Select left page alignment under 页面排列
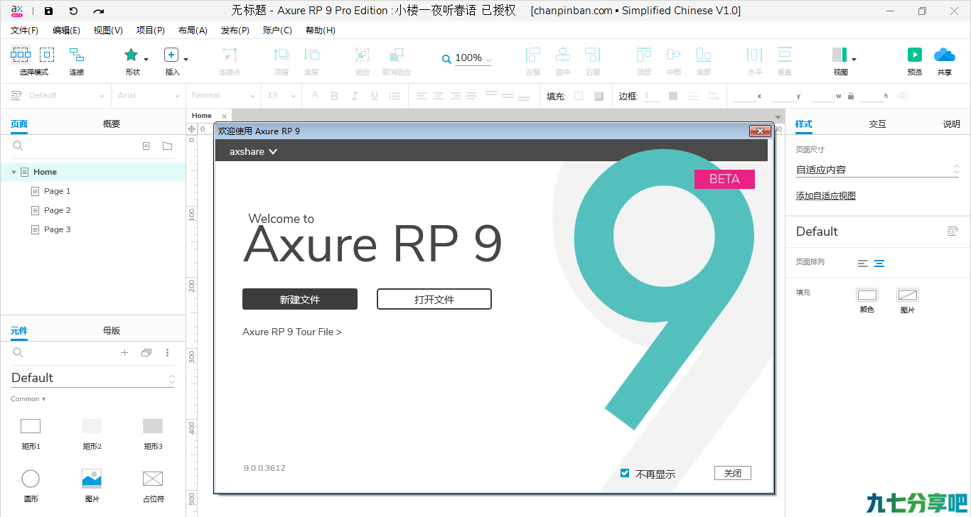Image resolution: width=971 pixels, height=517 pixels. tap(863, 263)
